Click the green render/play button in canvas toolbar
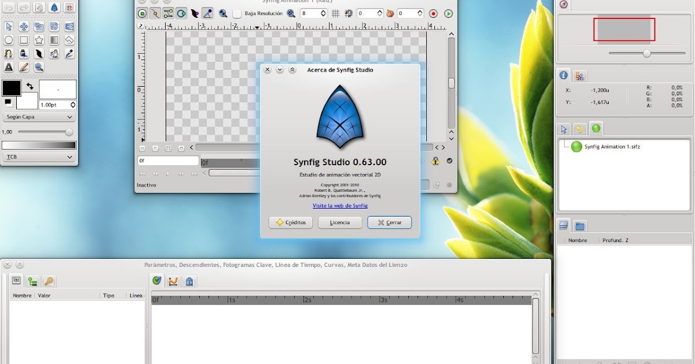The width and height of the screenshot is (695, 364). click(448, 13)
